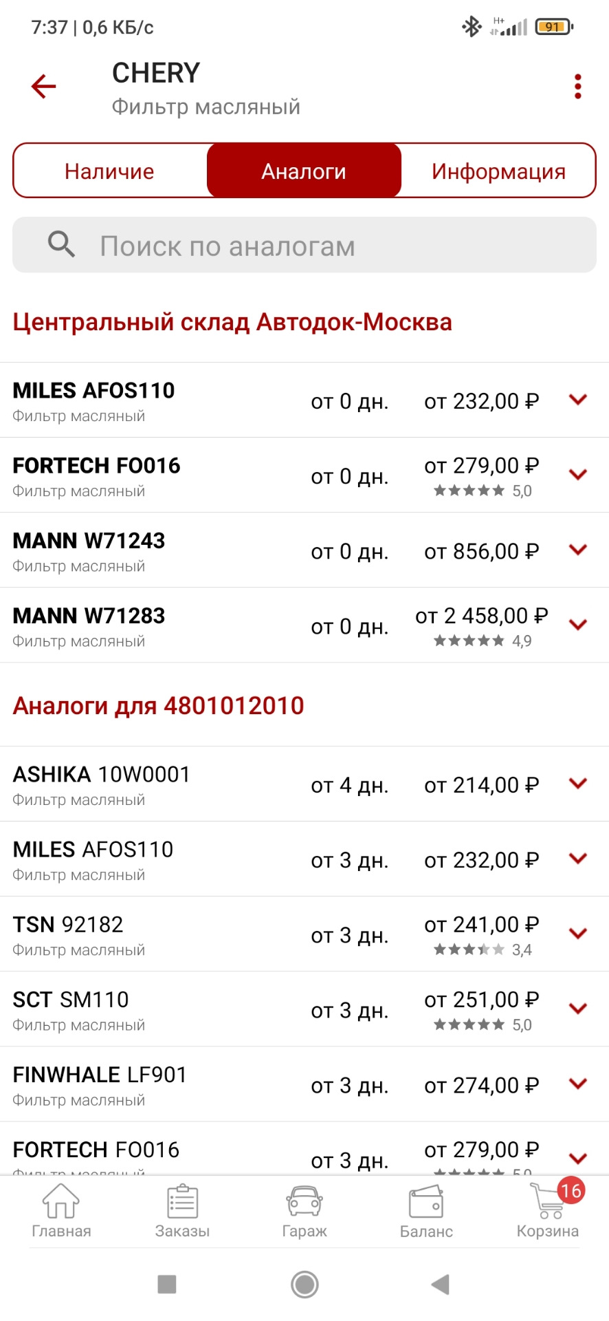Viewport: 609px width, 1321px height.
Task: Open MANN W71283 filter item
Action: click(x=89, y=625)
